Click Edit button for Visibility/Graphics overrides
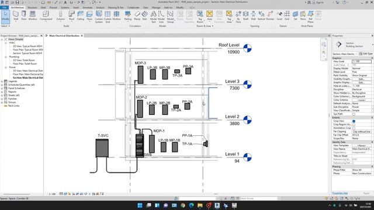Viewport: 374px width, 210px height. 361,79
